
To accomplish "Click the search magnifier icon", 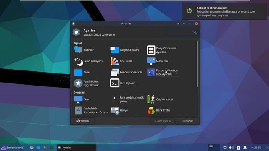I will point(195,32).
